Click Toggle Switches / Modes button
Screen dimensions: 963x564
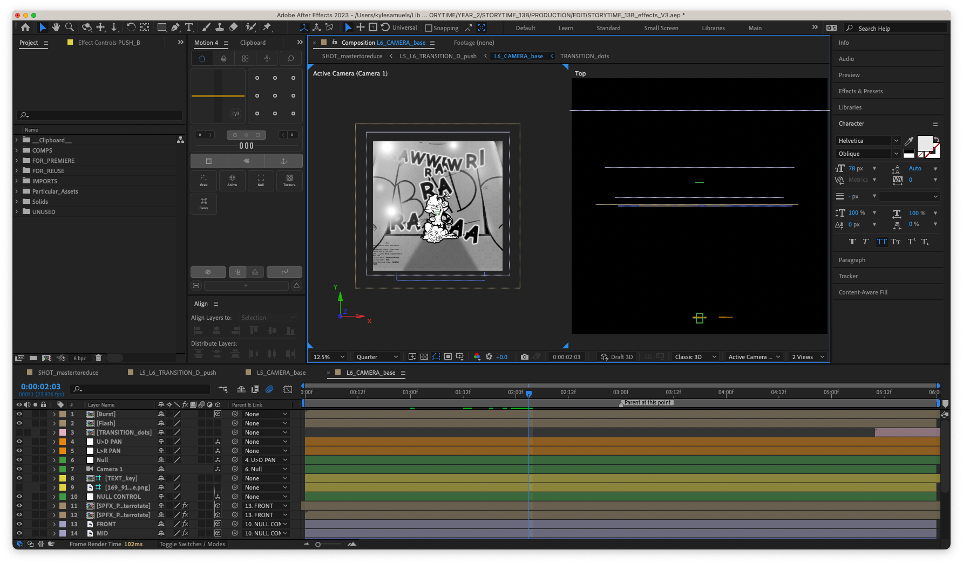tap(192, 544)
